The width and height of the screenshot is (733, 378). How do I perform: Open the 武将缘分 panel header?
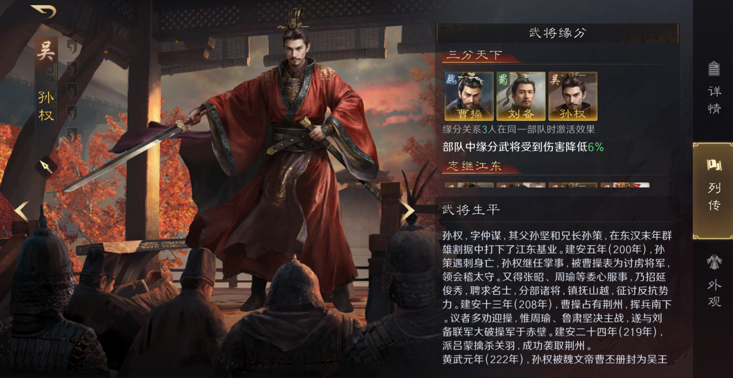tap(557, 33)
